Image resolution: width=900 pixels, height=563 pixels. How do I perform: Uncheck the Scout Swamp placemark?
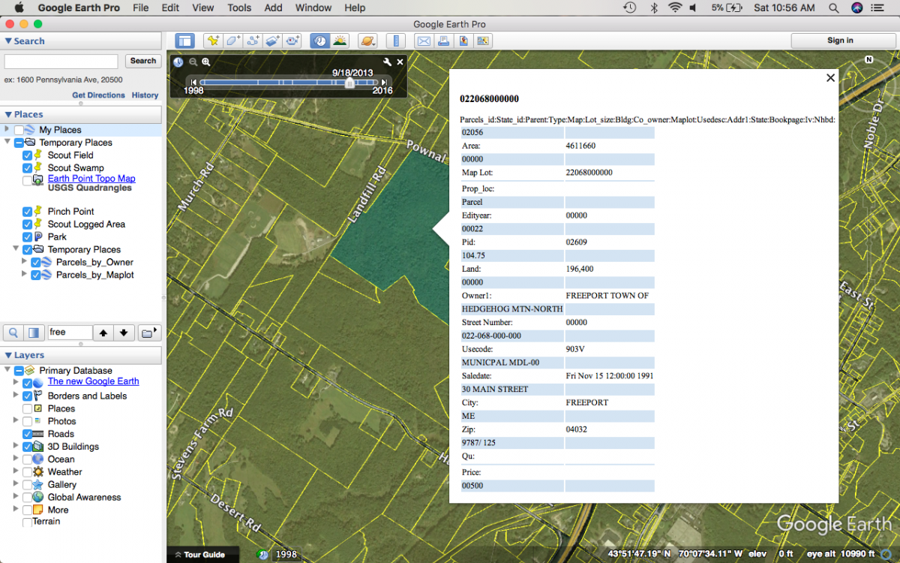(28, 168)
